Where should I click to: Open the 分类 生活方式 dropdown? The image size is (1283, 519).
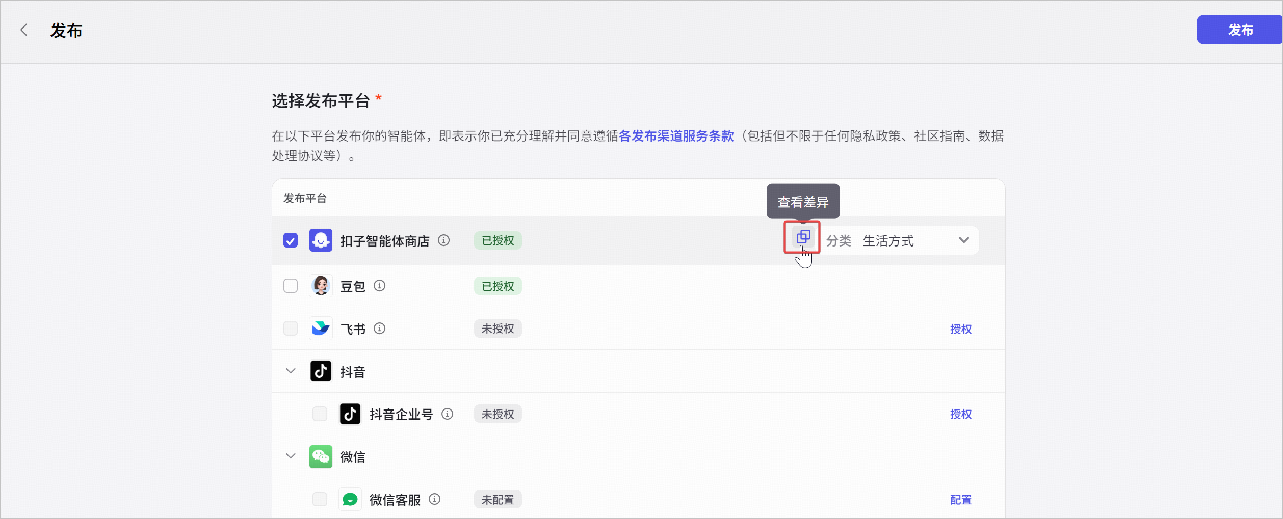pos(898,240)
